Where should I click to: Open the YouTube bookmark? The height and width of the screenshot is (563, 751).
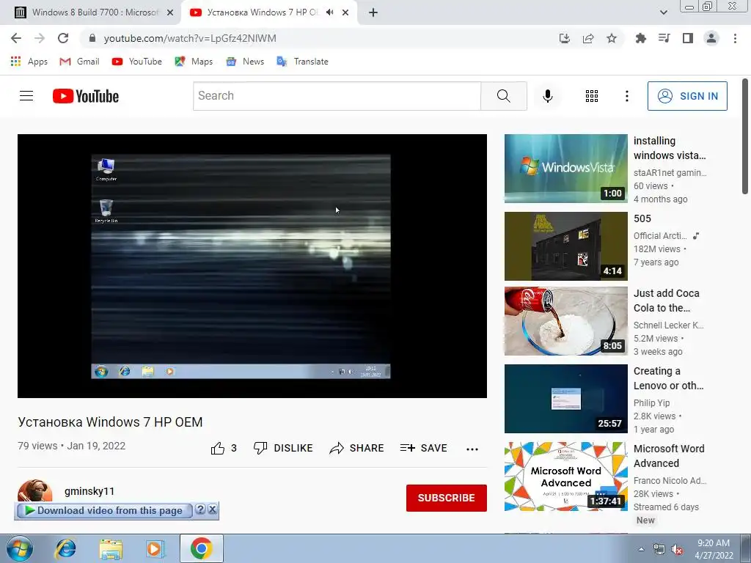[137, 62]
